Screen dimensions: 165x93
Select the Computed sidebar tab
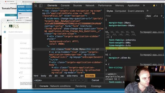point(120,11)
